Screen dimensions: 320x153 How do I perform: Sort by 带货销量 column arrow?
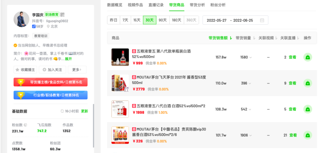coord(253,38)
